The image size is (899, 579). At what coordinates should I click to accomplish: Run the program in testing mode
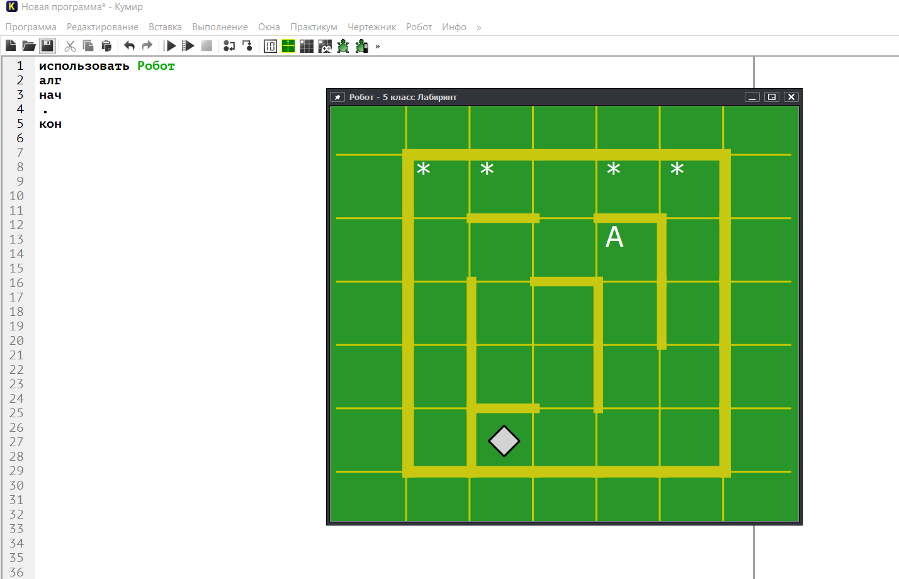pyautogui.click(x=188, y=45)
